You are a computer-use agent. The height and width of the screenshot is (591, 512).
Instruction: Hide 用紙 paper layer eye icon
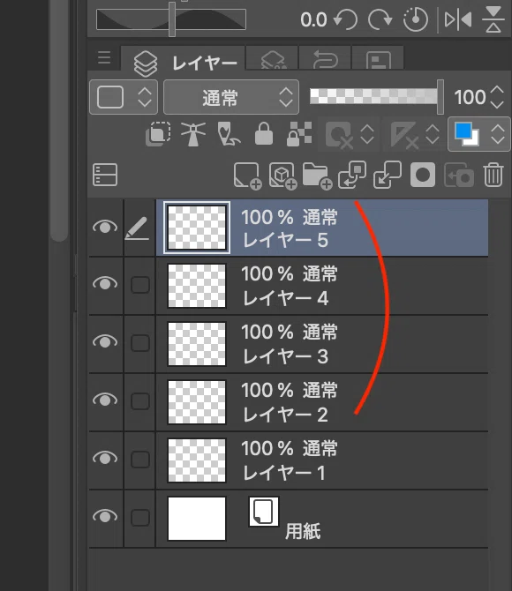click(105, 516)
